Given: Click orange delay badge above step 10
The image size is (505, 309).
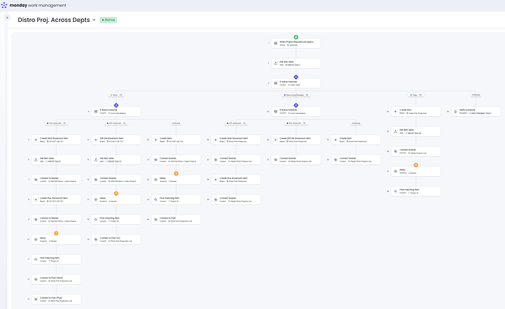Looking at the screenshot, I should click(56, 233).
